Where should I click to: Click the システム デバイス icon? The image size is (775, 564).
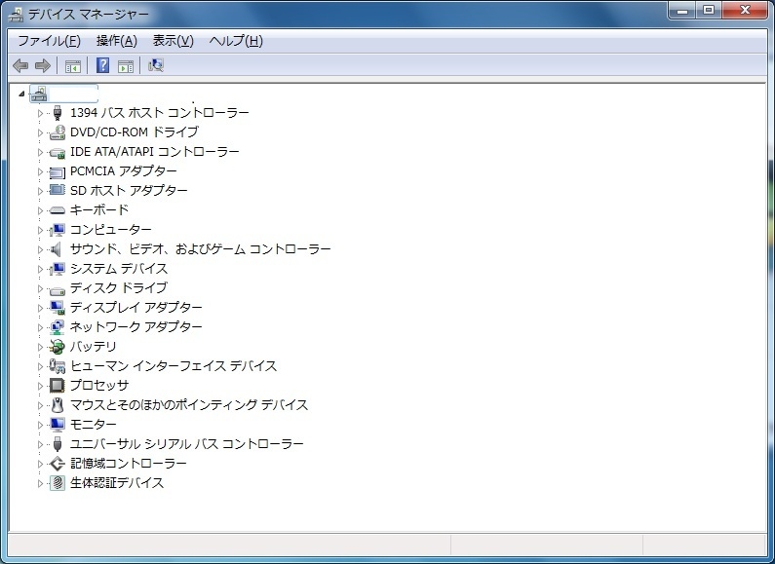(x=58, y=269)
